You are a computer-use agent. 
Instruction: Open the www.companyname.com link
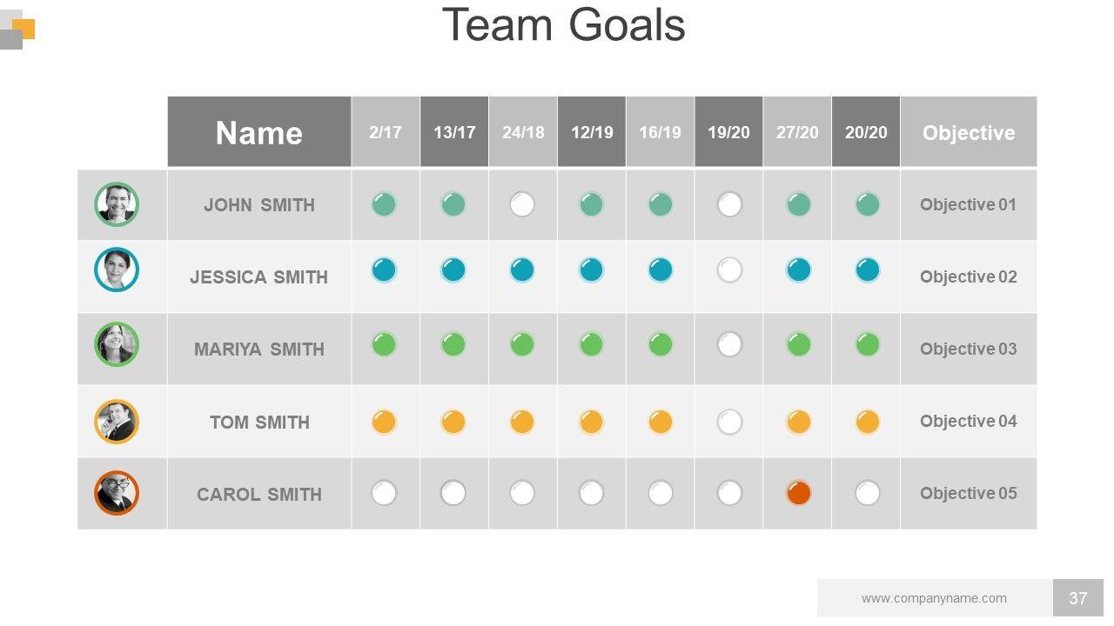(934, 598)
